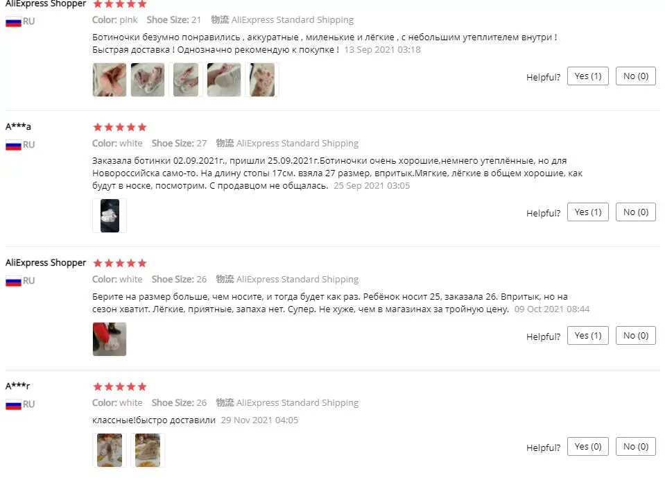Vote Yes (0) on A***r's review
This screenshot has height=478, width=665.
588,446
